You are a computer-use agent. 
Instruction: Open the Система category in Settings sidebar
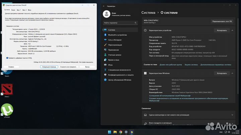[x=120, y=30]
